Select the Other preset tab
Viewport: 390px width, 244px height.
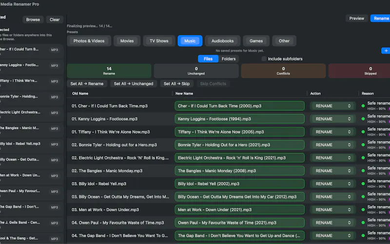[x=284, y=41]
